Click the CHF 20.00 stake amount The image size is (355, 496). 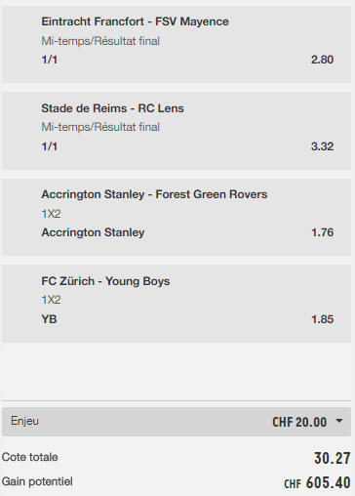(299, 422)
